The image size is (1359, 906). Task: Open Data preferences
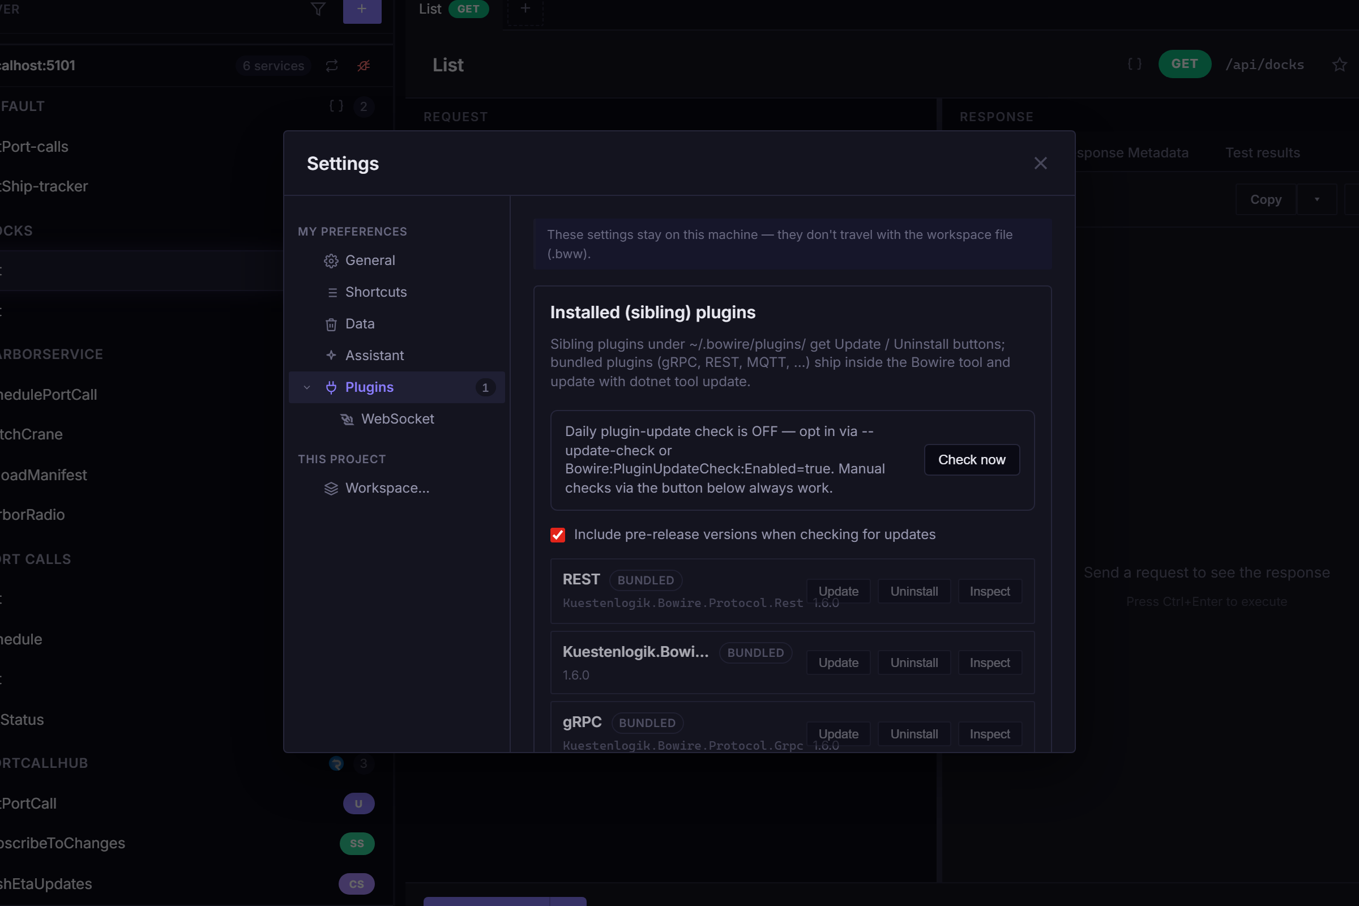(396, 324)
